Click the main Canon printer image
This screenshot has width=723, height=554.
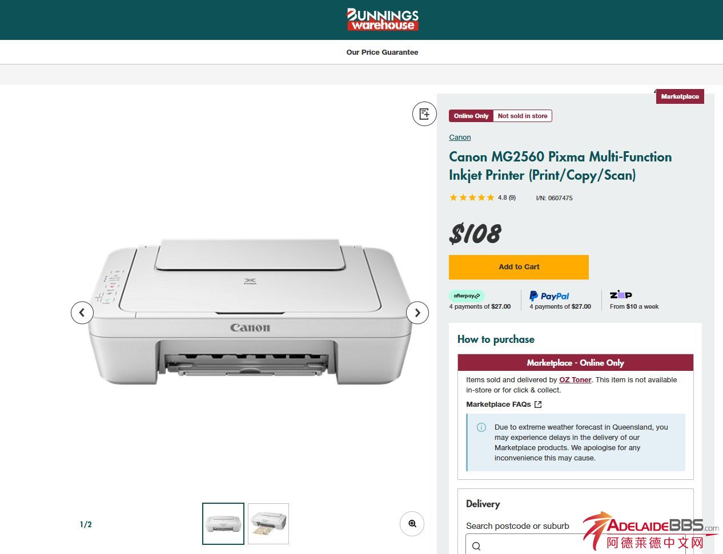point(250,313)
